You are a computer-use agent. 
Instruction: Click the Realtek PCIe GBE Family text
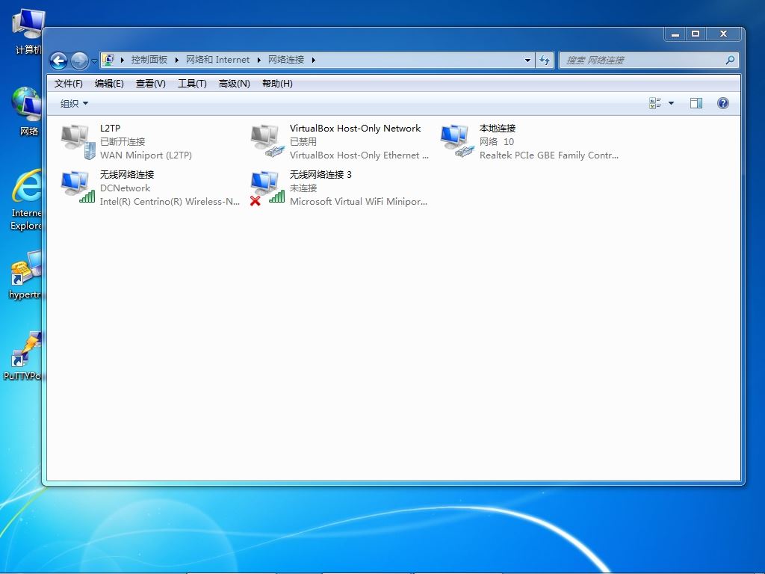[549, 155]
